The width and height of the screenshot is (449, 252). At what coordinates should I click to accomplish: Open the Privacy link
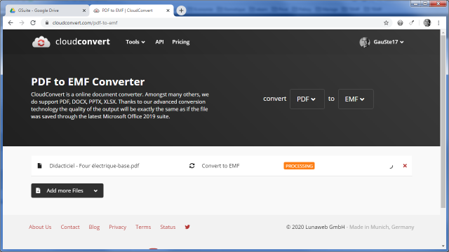117,227
